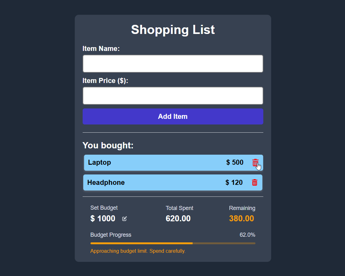Select the Headphone item name
The height and width of the screenshot is (276, 345).
tap(106, 183)
